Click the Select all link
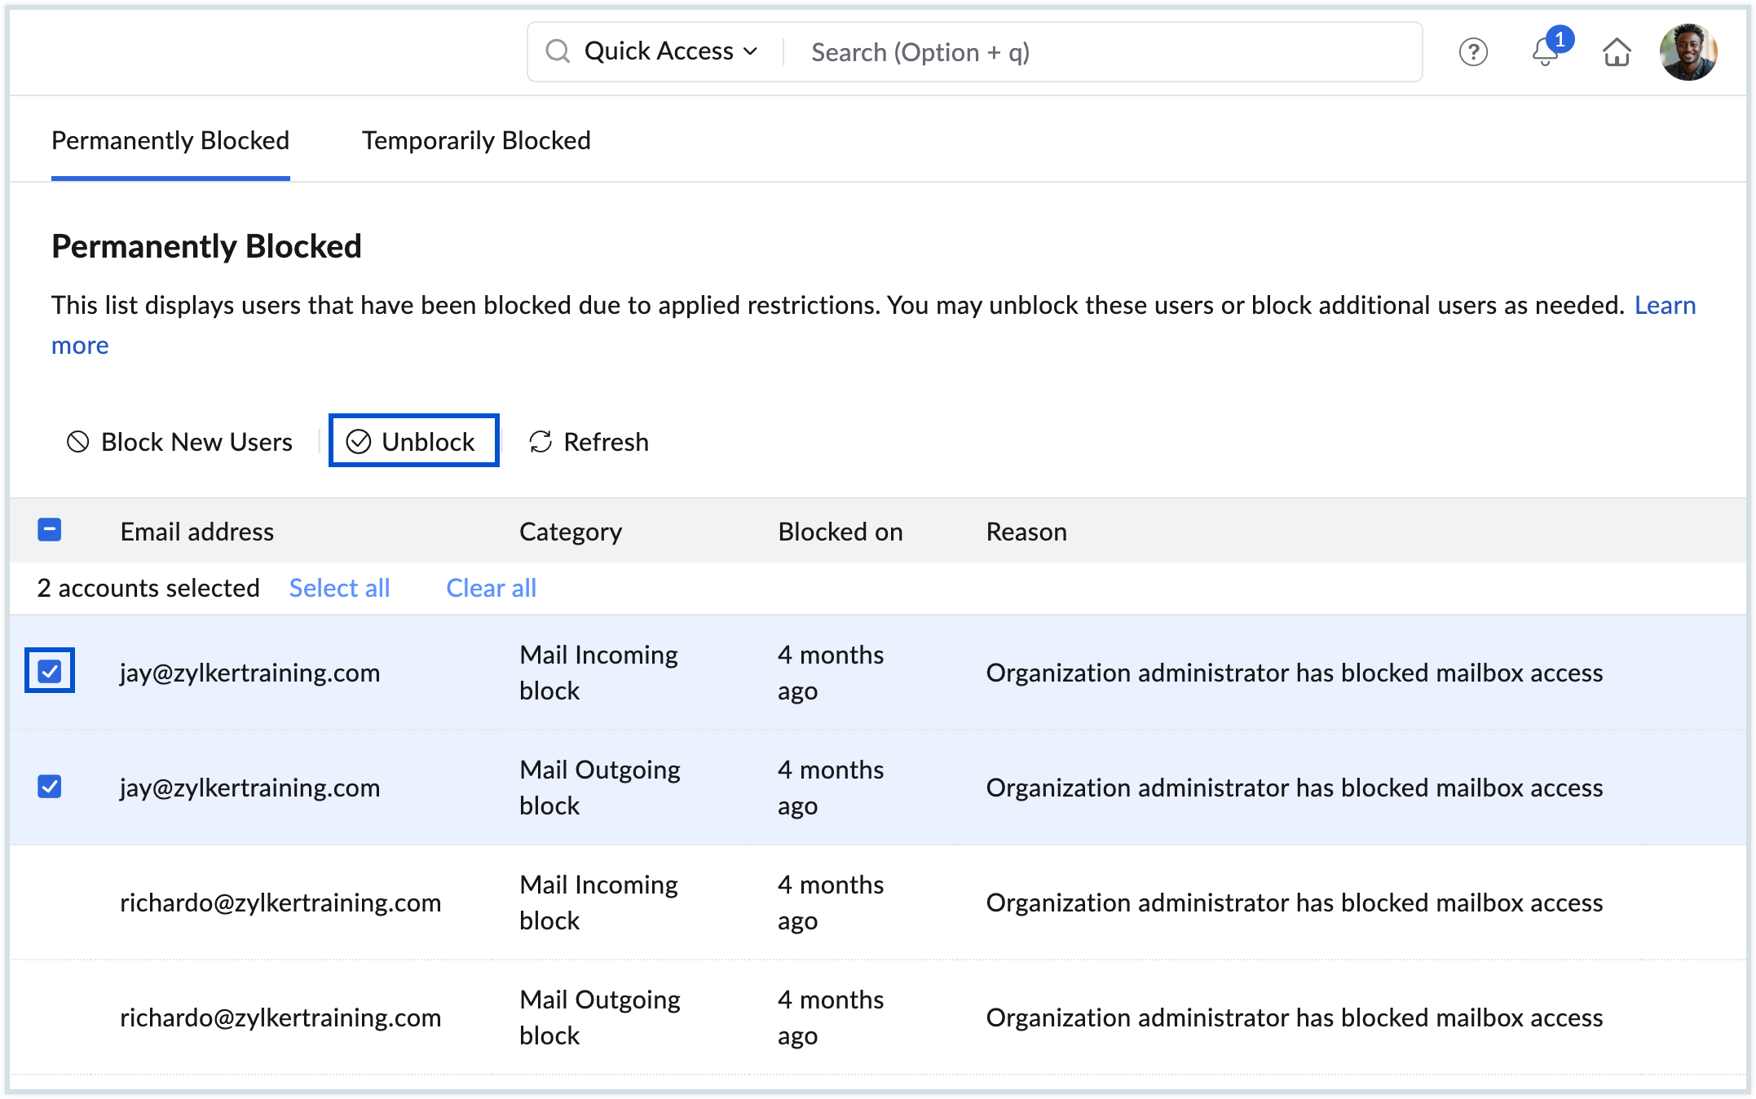 point(339,588)
